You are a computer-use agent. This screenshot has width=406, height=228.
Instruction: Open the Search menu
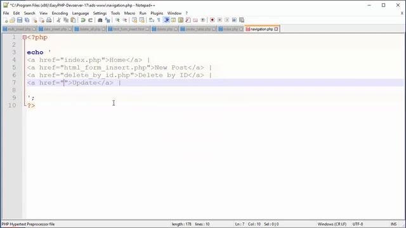pos(30,13)
